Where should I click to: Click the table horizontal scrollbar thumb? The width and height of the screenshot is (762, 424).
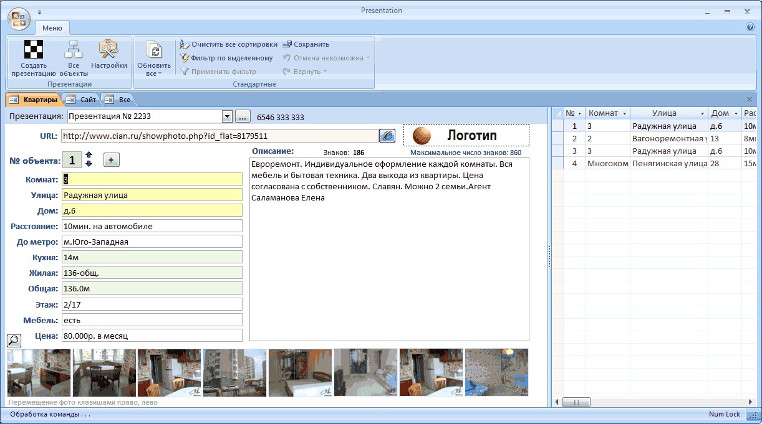click(x=576, y=402)
